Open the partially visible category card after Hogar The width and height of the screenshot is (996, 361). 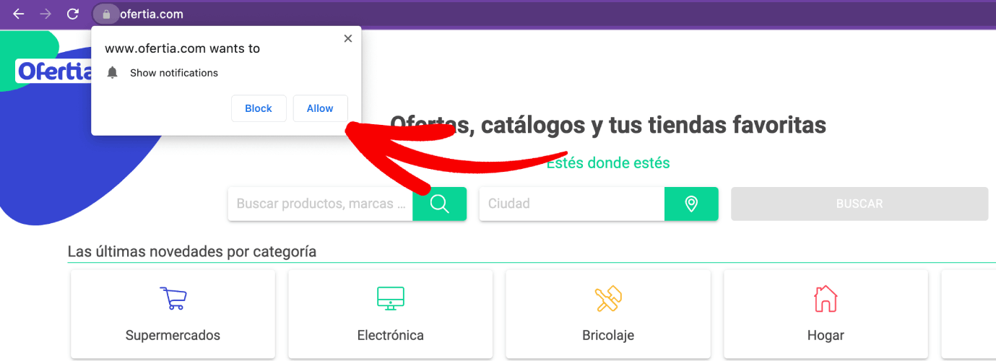tap(969, 314)
